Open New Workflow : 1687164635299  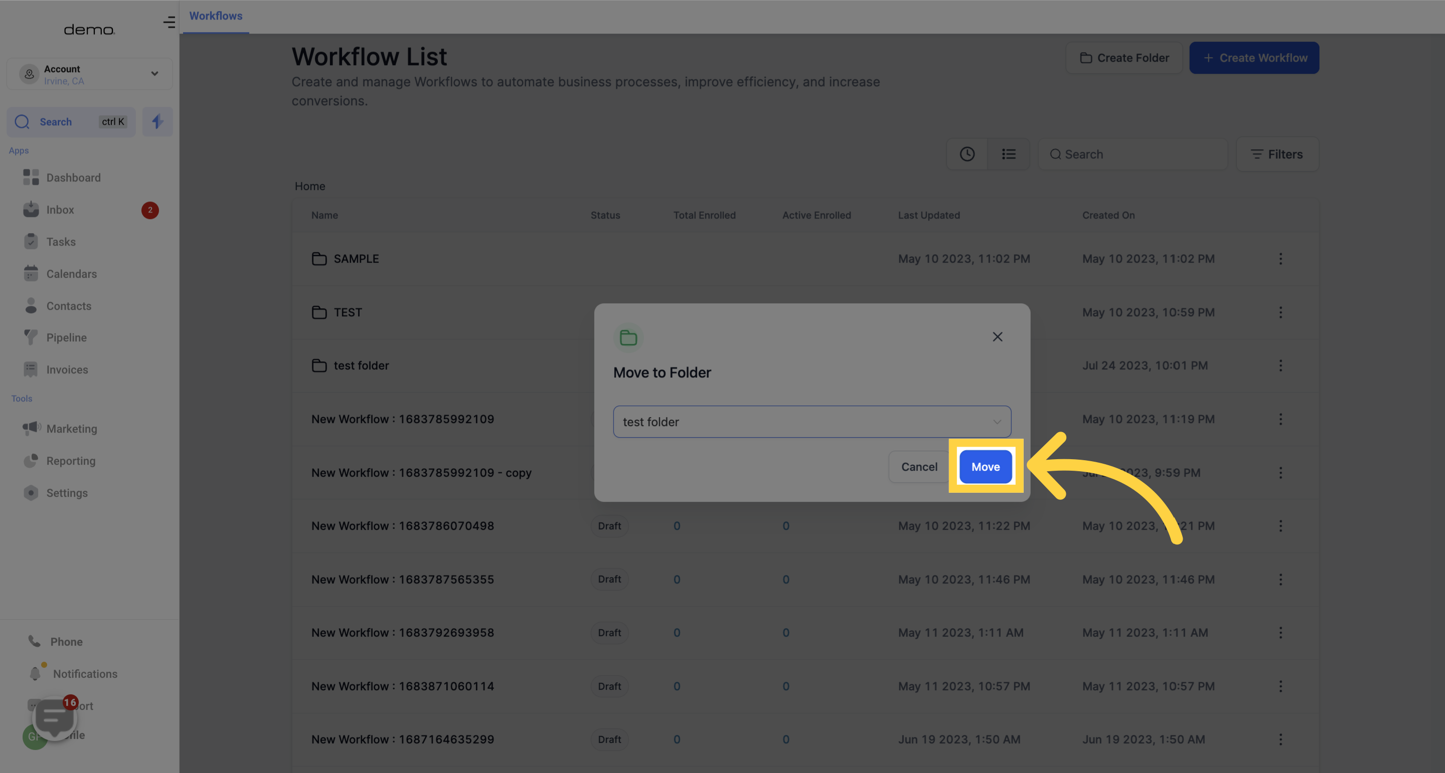coord(403,739)
